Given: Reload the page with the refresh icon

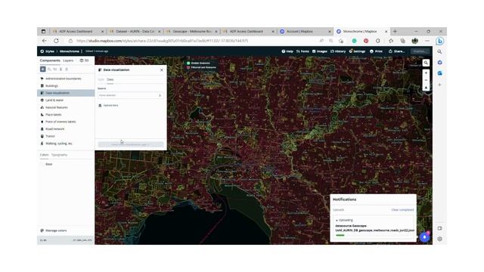Looking at the screenshot, I should pyautogui.click(x=56, y=41).
